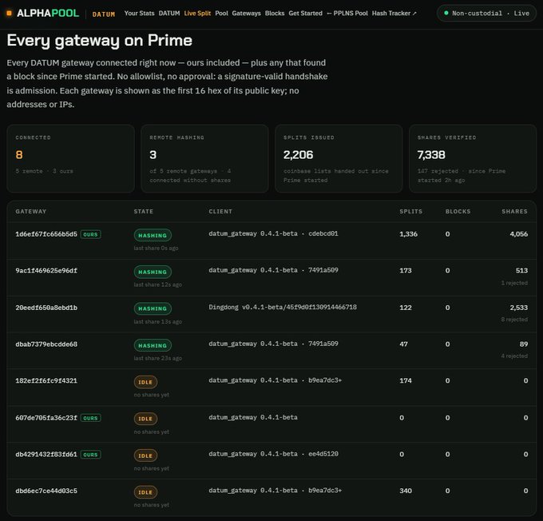Open the Your Stats nav item

coord(139,13)
